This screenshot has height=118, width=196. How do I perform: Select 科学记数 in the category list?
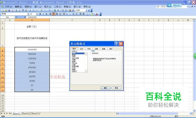75,66
